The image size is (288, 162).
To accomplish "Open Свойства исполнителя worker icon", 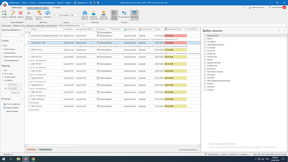I will pyautogui.click(x=104, y=13).
